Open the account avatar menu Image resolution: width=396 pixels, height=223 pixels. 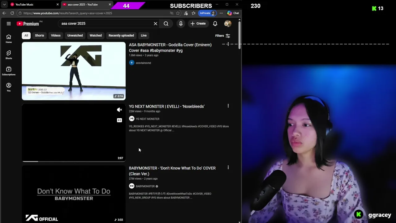228,24
